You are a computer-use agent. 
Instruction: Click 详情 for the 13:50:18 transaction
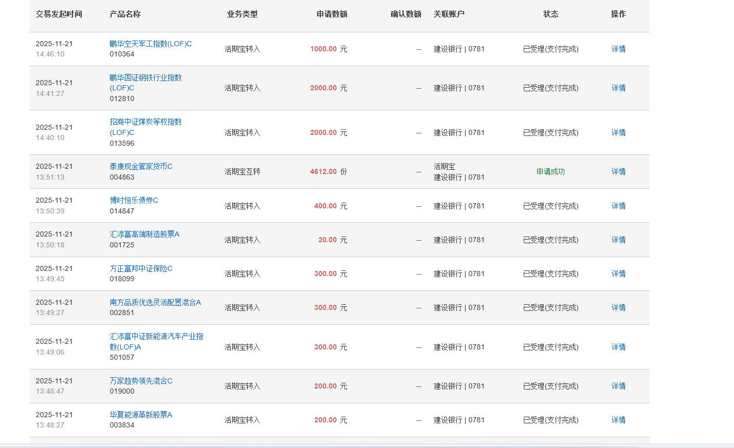(618, 240)
